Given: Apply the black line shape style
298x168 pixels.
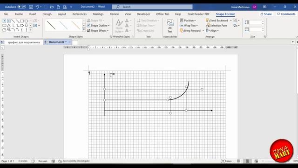Looking at the screenshot, I should (x=51, y=25).
